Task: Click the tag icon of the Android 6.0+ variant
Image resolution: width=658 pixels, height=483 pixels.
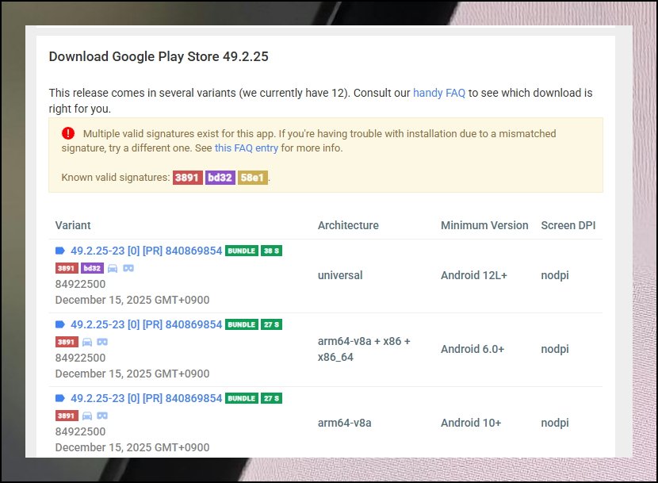Action: [x=60, y=324]
